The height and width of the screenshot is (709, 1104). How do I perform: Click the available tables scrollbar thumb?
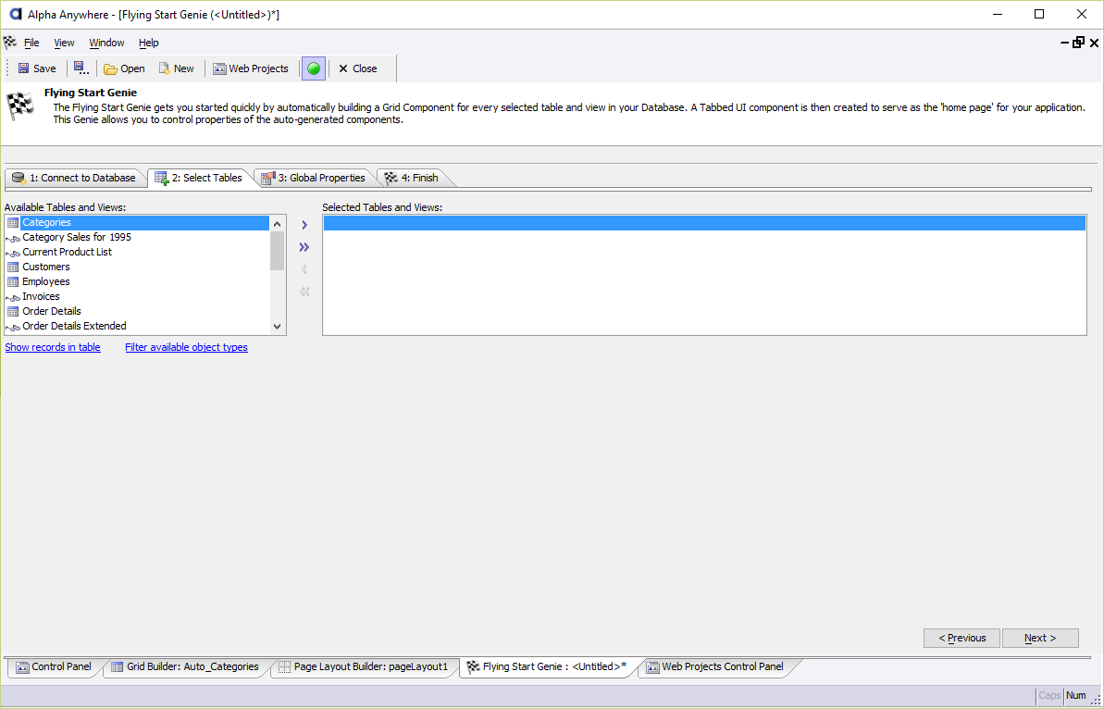click(278, 252)
